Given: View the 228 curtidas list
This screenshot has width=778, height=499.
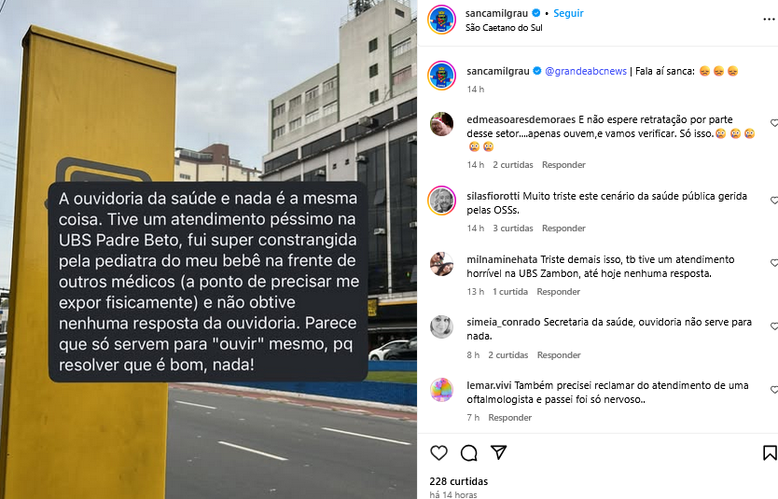Looking at the screenshot, I should (458, 481).
